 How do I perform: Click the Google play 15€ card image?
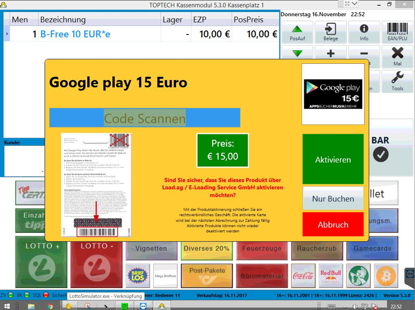pos(333,94)
